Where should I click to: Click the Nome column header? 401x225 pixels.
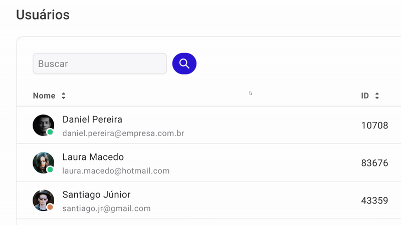[44, 95]
